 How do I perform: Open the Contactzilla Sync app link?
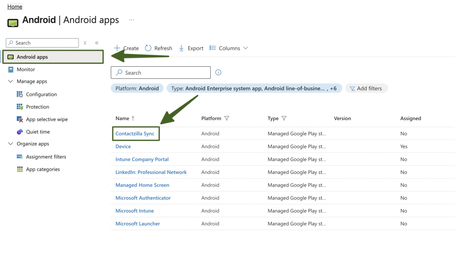click(135, 134)
